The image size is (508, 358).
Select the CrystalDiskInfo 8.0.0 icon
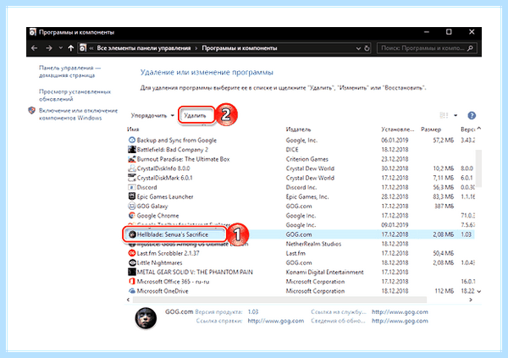[x=132, y=168]
